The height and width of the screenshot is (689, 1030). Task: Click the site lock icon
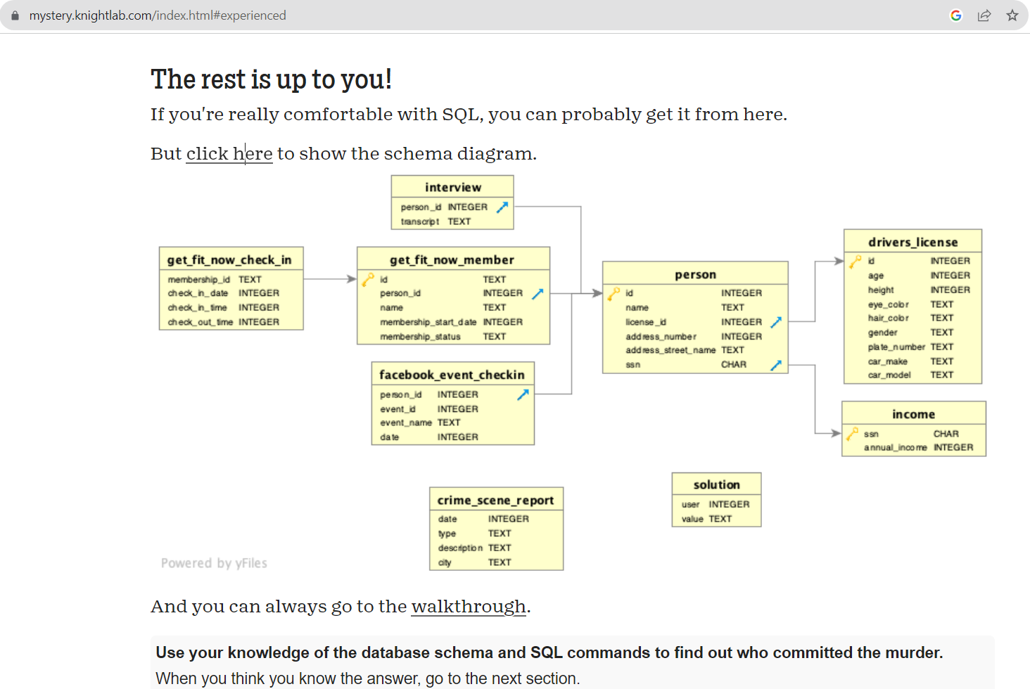pyautogui.click(x=15, y=15)
